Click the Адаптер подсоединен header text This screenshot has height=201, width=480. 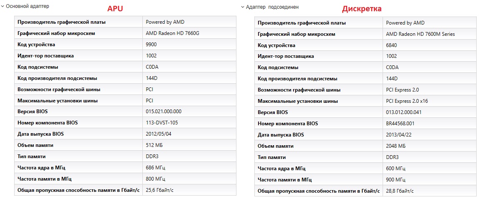pos(272,7)
